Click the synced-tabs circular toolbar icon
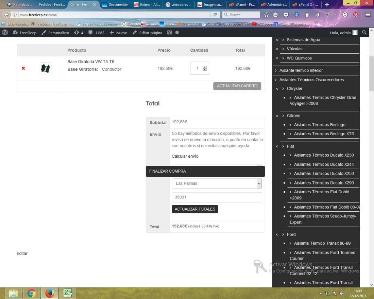Viewport: 374px width, 299px height. pos(345,15)
